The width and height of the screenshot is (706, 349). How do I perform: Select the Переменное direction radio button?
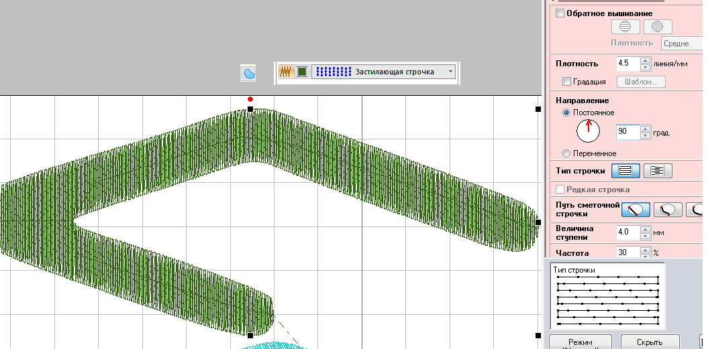(566, 153)
